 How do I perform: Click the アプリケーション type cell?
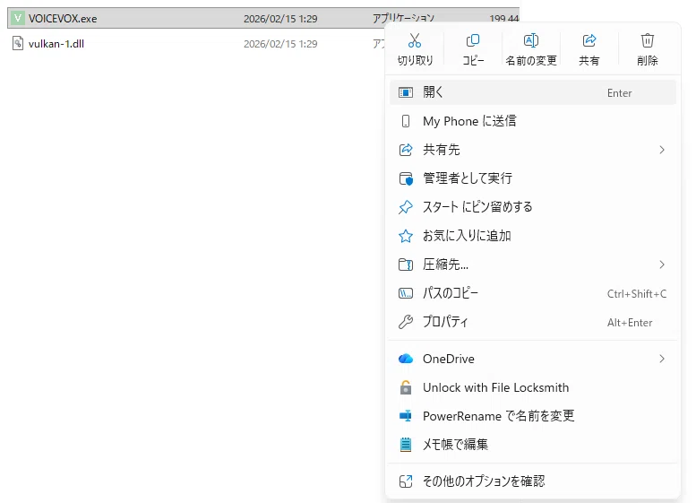point(403,18)
